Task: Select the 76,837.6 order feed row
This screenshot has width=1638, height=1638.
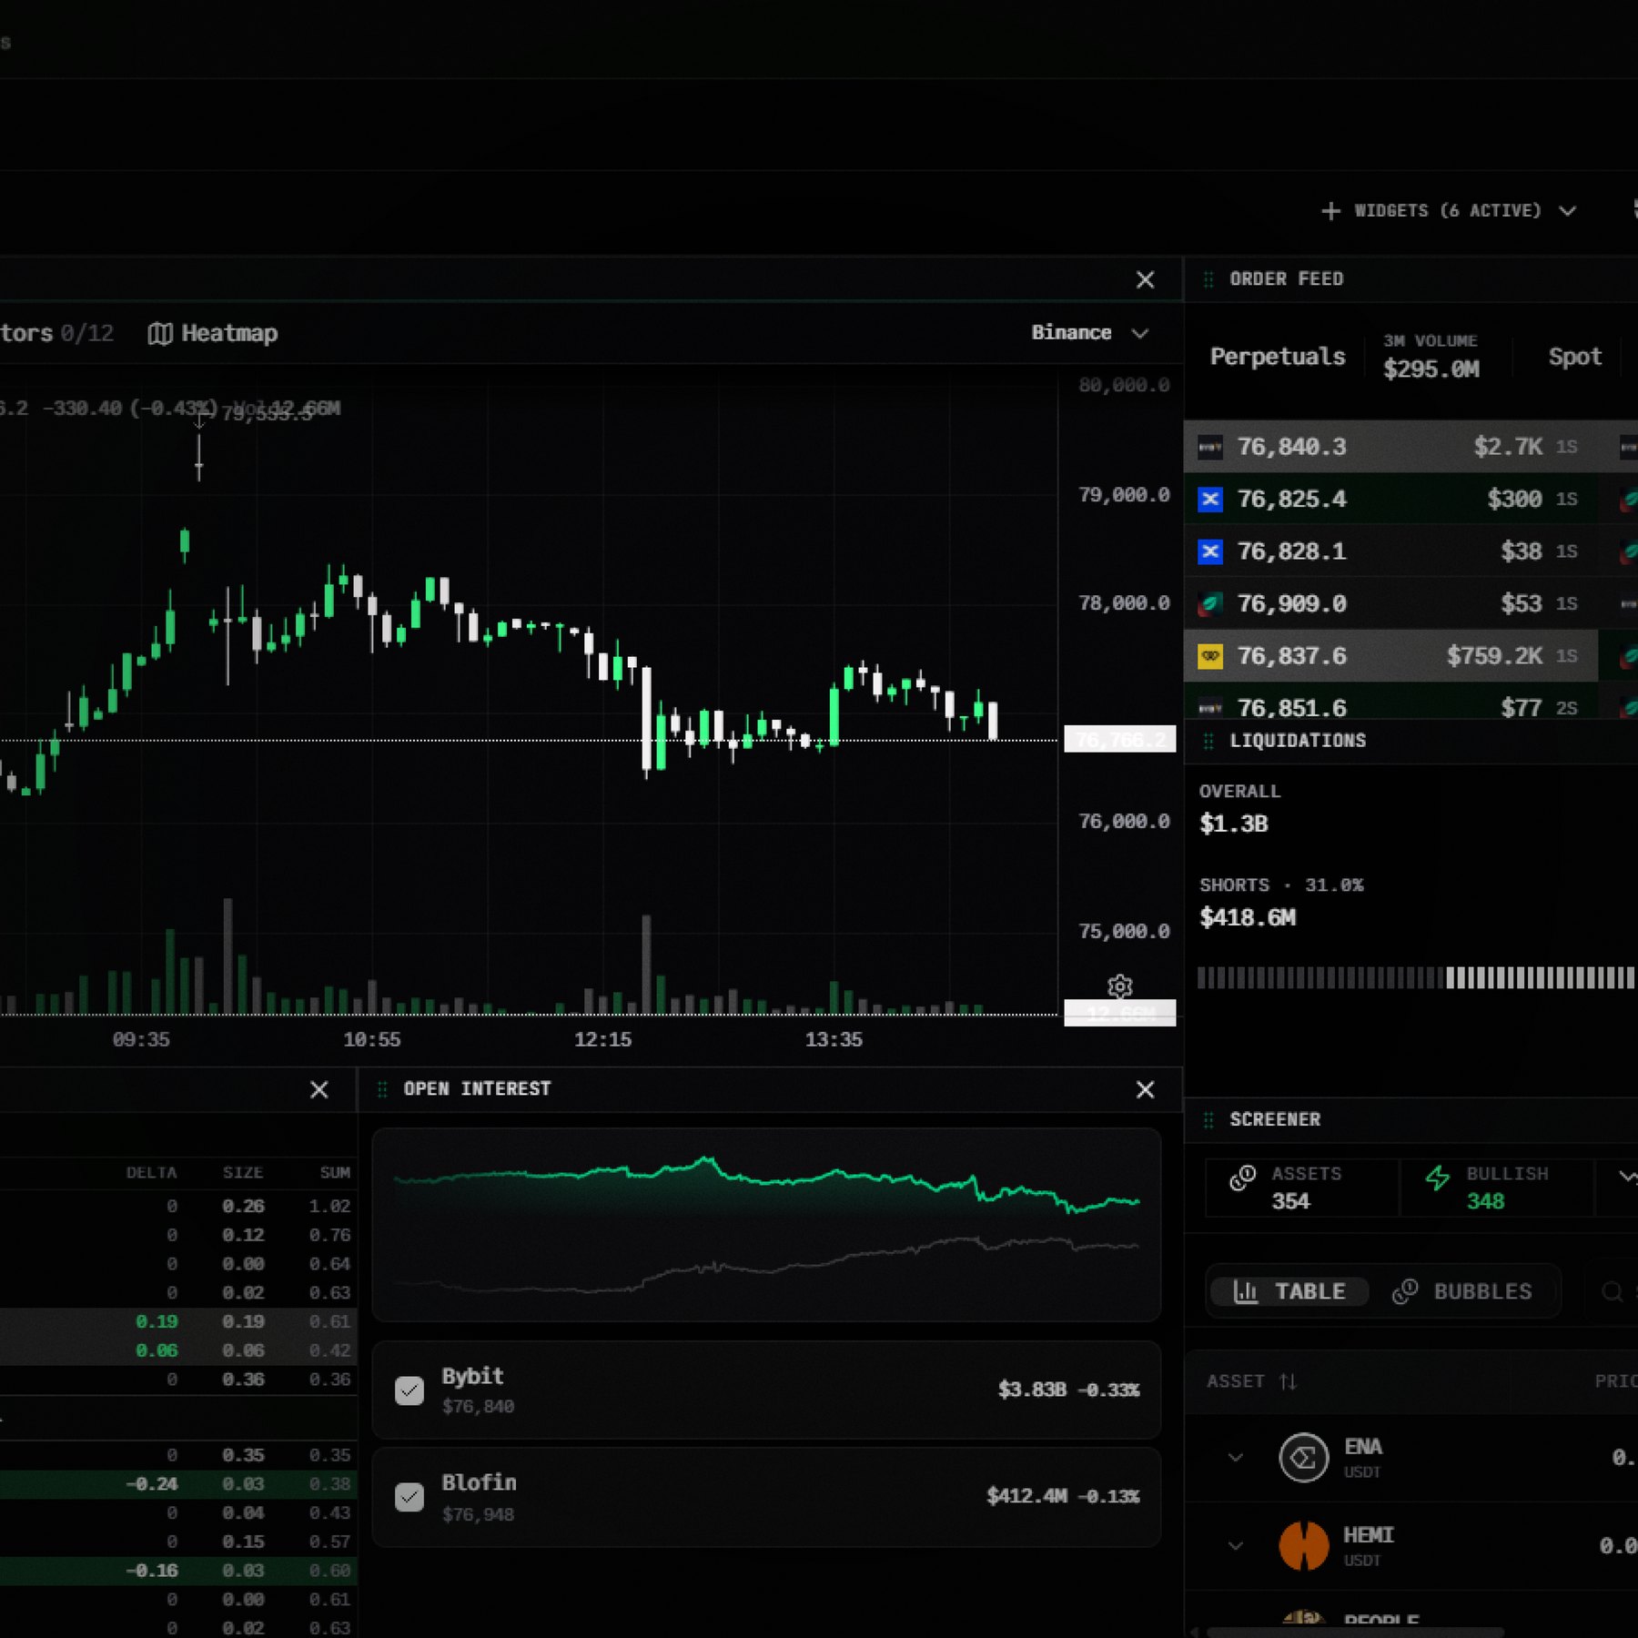Action: (1390, 656)
